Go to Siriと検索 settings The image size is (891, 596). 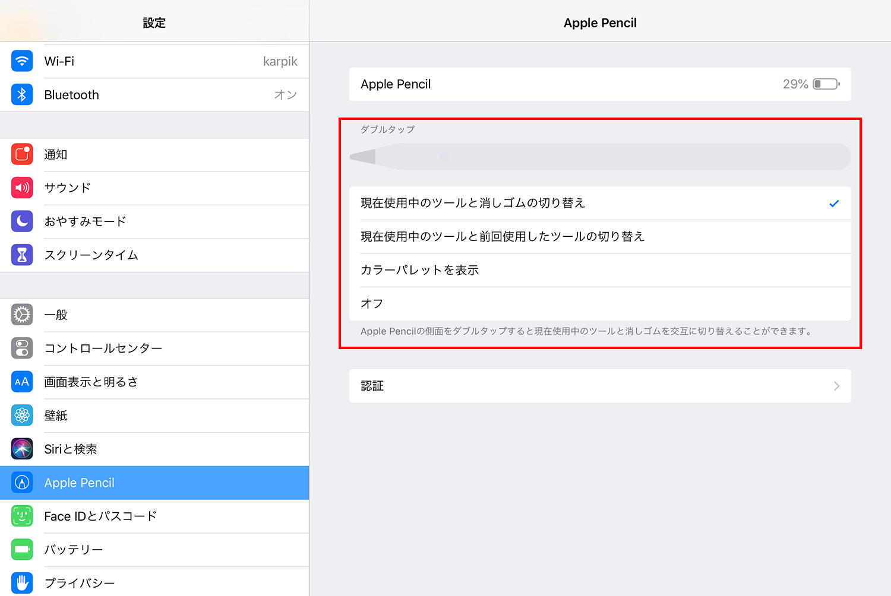tap(154, 449)
